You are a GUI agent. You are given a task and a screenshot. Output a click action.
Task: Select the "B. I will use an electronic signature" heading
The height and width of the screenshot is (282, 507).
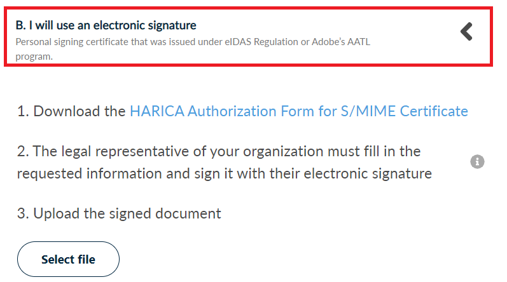coord(106,25)
